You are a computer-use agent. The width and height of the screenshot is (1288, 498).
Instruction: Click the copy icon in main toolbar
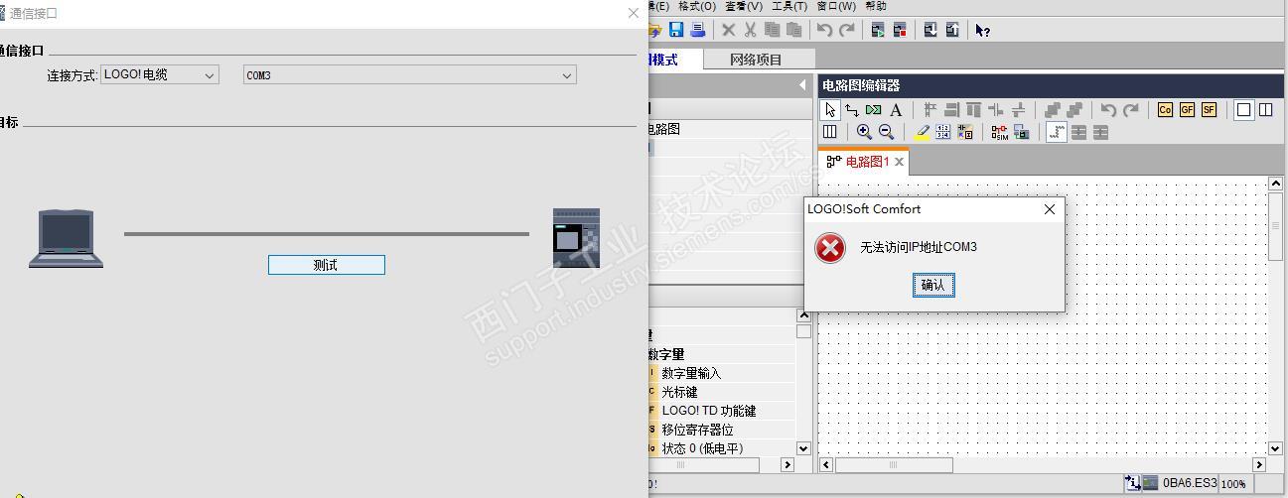(773, 30)
